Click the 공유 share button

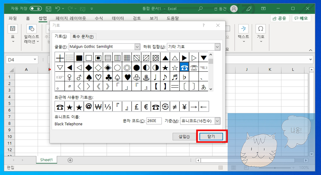point(280,18)
